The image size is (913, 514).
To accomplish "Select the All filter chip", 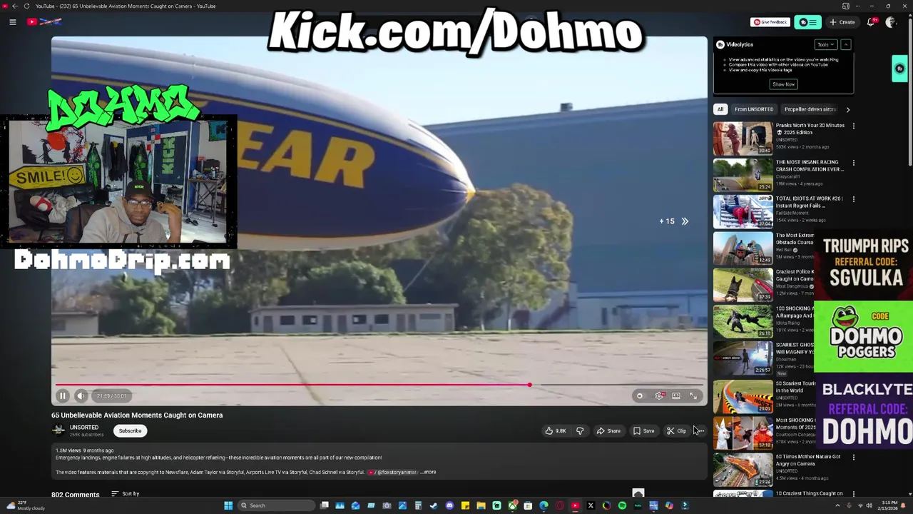I will point(720,109).
